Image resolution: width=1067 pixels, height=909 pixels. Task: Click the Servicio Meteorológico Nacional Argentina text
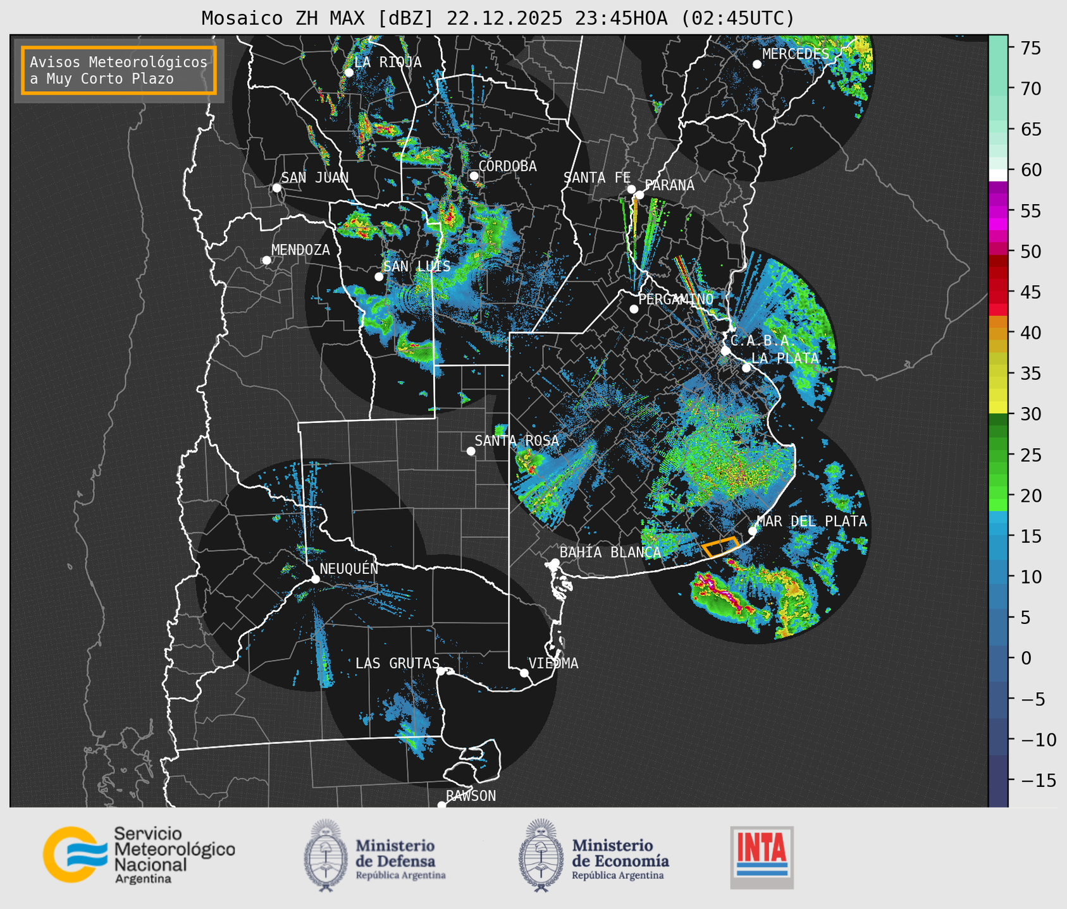[174, 856]
